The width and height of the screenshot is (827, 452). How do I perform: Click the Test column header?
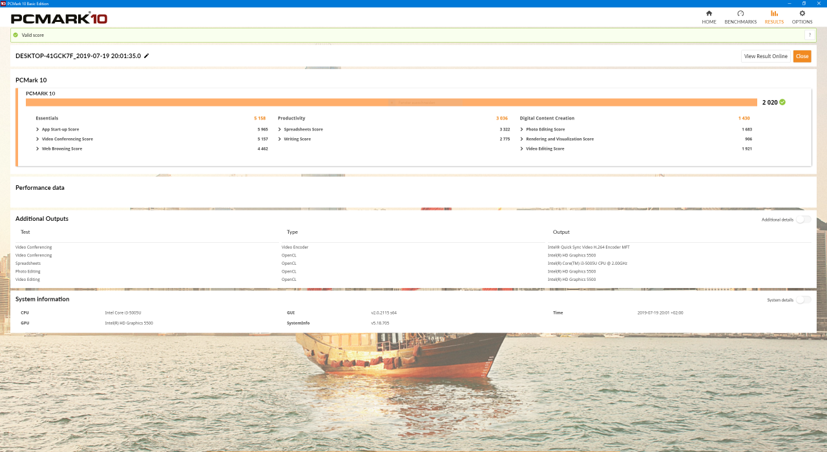(25, 232)
